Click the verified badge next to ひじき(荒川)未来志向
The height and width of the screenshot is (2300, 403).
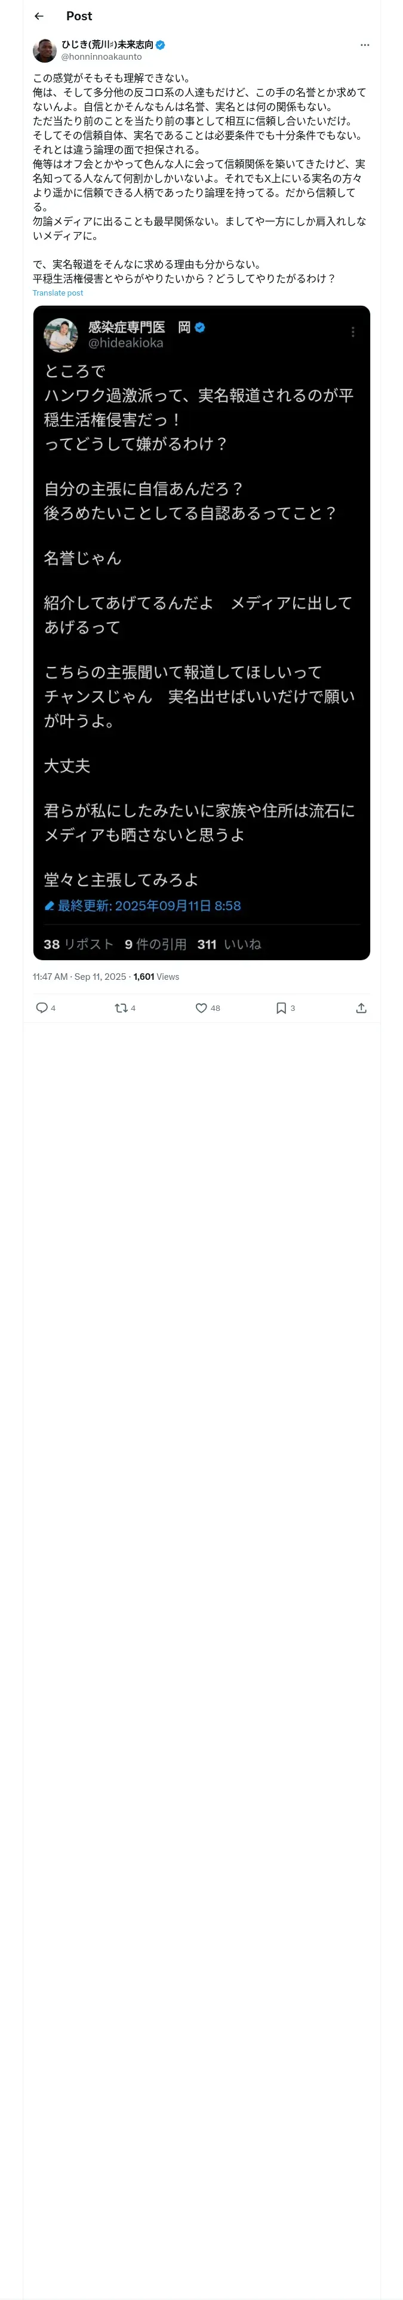pyautogui.click(x=161, y=44)
